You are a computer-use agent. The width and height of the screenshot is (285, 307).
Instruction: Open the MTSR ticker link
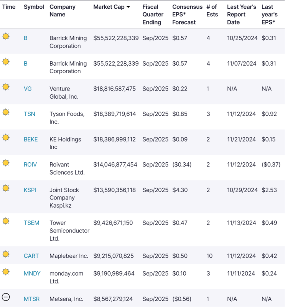pyautogui.click(x=31, y=299)
